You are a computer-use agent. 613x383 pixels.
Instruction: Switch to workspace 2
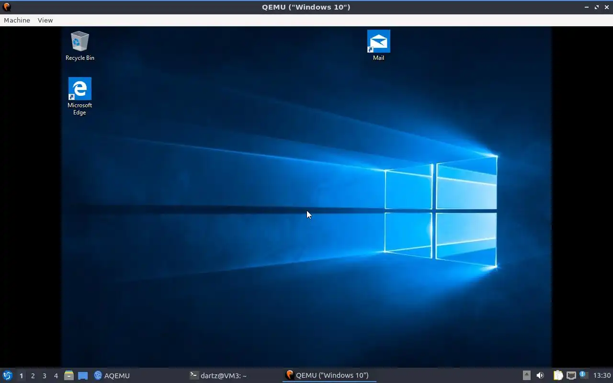tap(33, 376)
